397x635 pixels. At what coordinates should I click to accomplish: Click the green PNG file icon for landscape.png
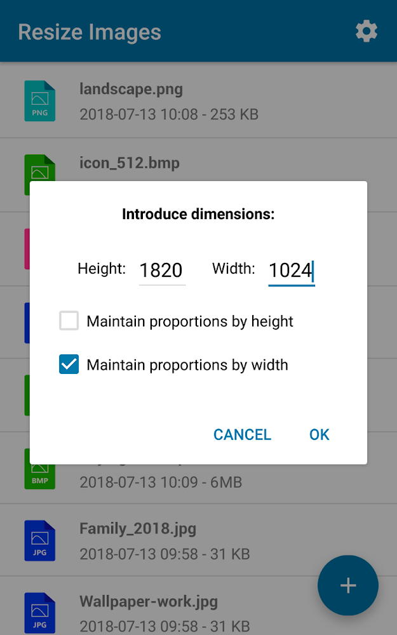coord(39,101)
